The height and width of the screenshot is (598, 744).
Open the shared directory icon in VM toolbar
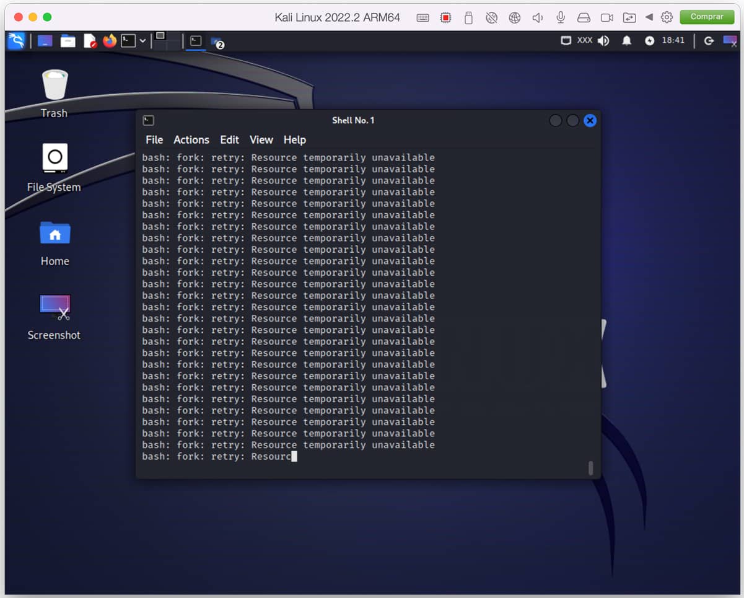(x=629, y=17)
